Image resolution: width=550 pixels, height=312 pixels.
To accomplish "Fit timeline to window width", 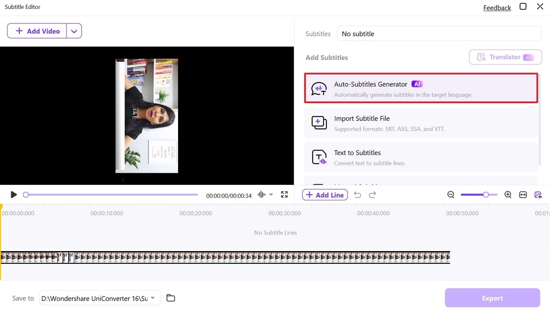I will pos(523,195).
